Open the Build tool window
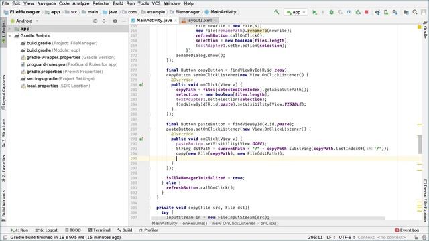The height and width of the screenshot is (241, 429). (x=125, y=230)
